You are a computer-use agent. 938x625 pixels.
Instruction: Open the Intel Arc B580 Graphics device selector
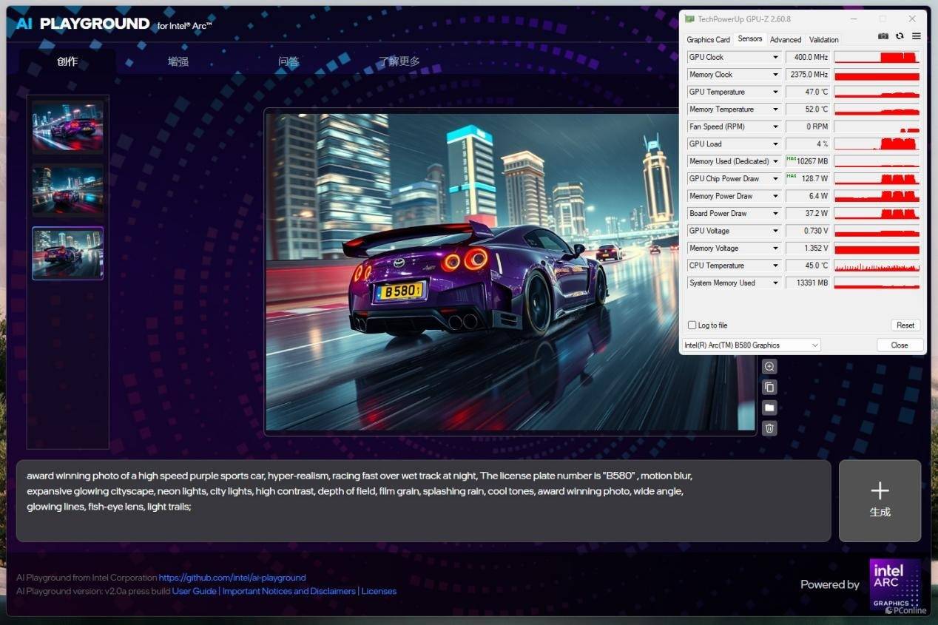coord(751,345)
